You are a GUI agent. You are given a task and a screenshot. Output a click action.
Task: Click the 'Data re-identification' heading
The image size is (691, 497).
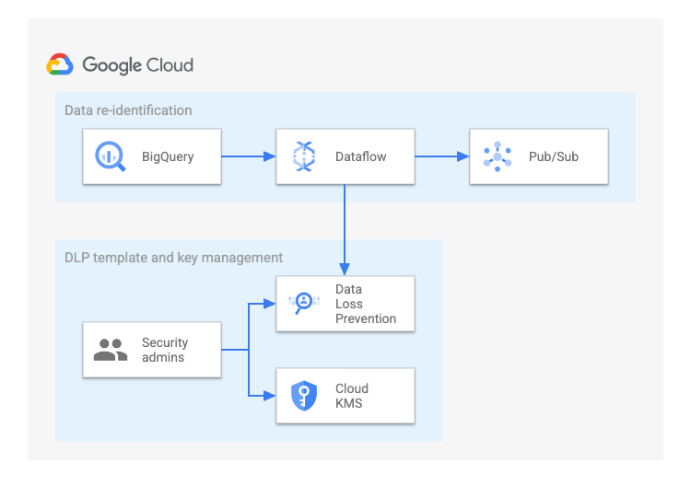tap(128, 110)
